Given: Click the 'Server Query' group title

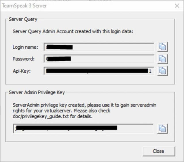Looking at the screenshot, I should [x=23, y=19].
